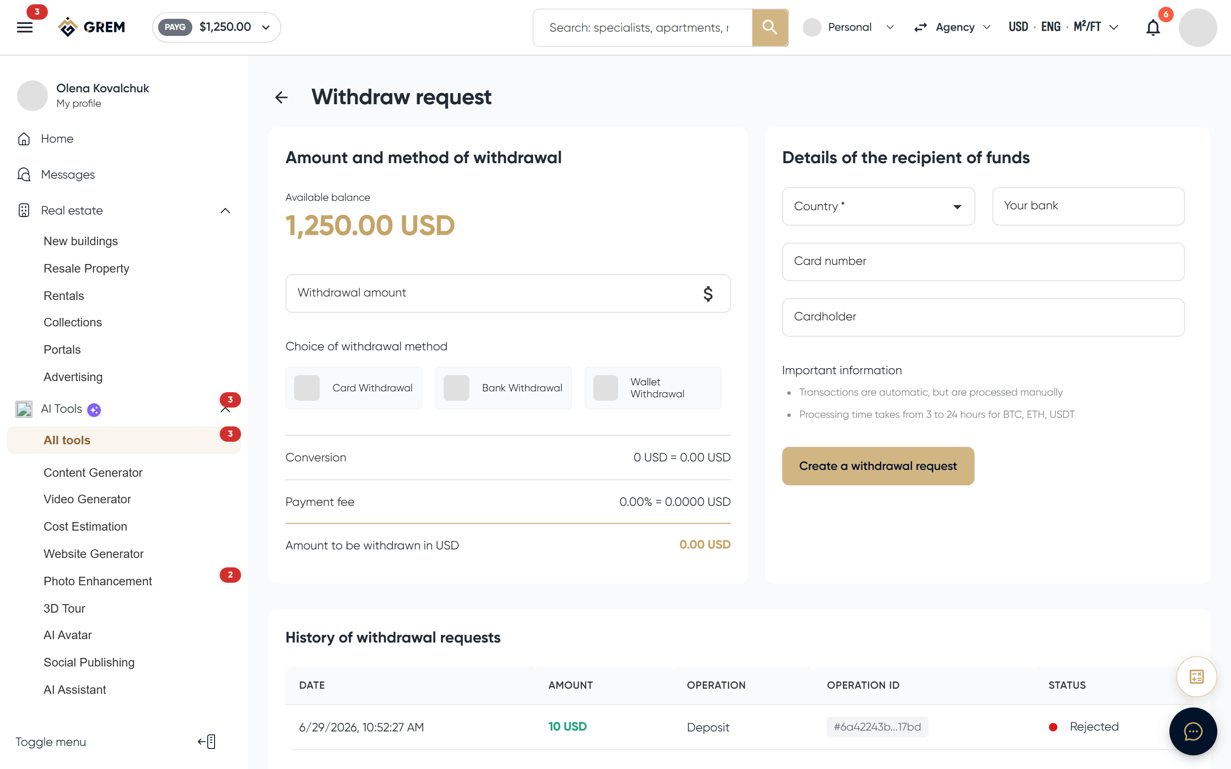Screen dimensions: 1231x769
Task: Select Wallet Withdrawal method
Action: tap(653, 388)
